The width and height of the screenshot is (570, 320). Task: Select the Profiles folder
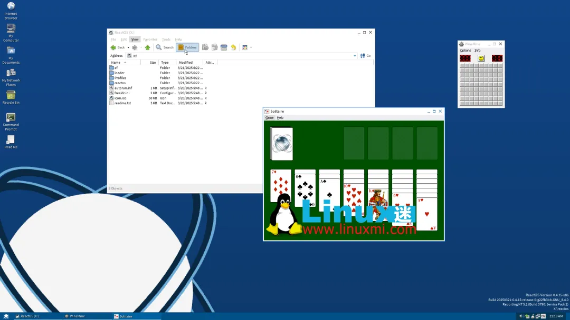pos(118,78)
